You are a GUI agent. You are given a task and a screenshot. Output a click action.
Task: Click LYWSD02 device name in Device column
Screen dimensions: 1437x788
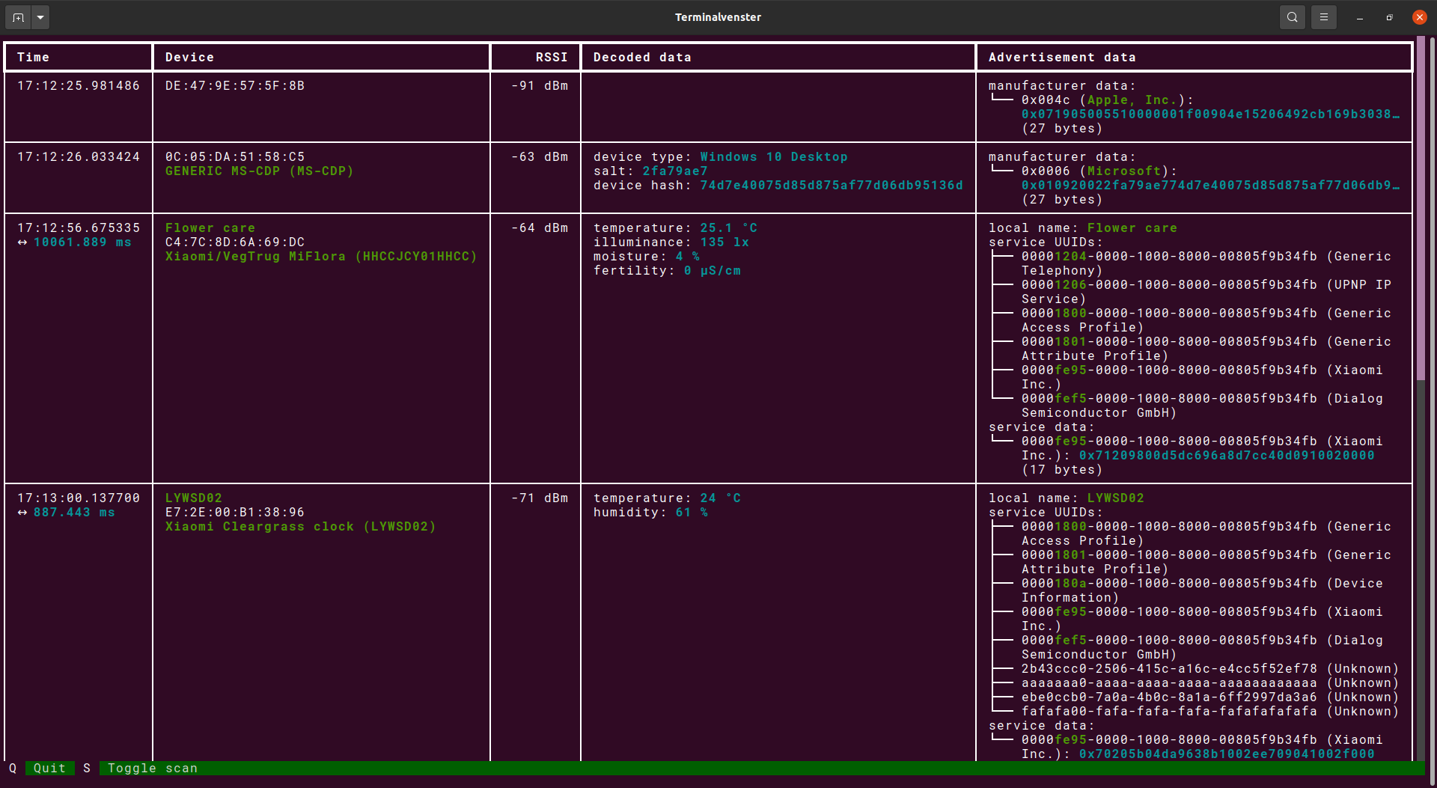click(x=194, y=498)
